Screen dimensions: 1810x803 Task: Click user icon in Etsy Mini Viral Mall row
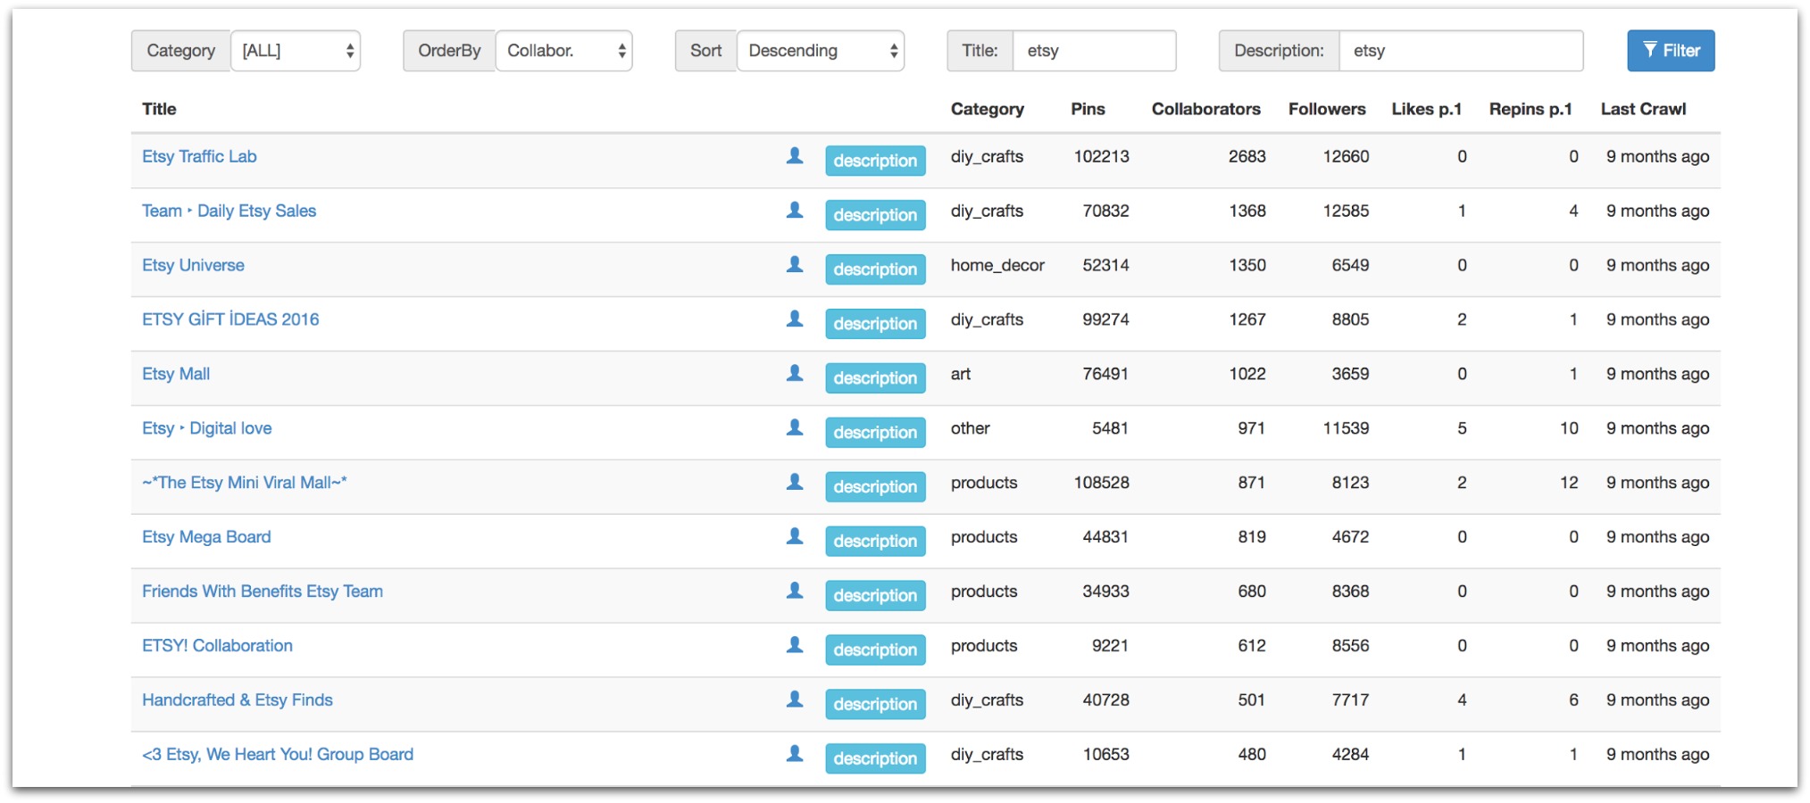coord(794,483)
